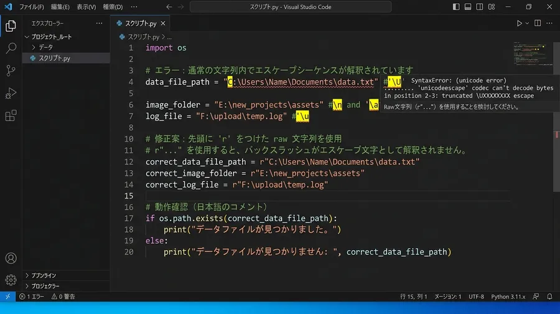560x314 pixels.
Task: Click the VS Code logo icon
Action: click(x=8, y=7)
